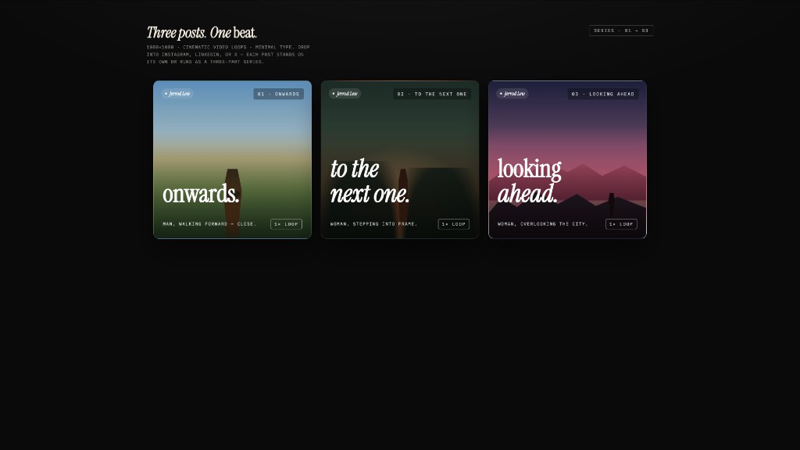Click 'Woman, stepping into frame.' caption
The width and height of the screenshot is (800, 450).
coord(373,224)
